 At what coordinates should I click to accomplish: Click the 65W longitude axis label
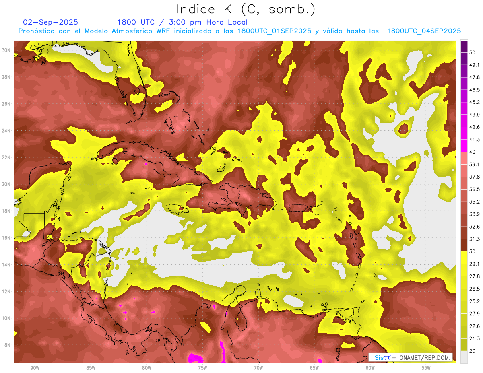click(x=314, y=368)
